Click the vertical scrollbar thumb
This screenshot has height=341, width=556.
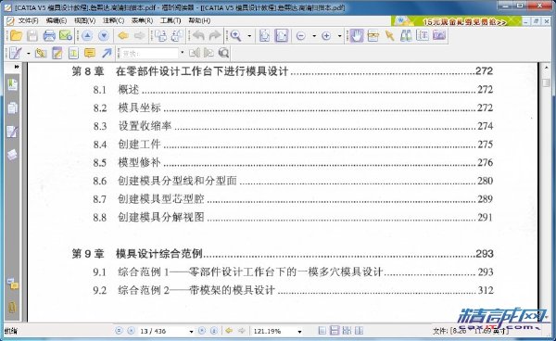[x=547, y=82]
